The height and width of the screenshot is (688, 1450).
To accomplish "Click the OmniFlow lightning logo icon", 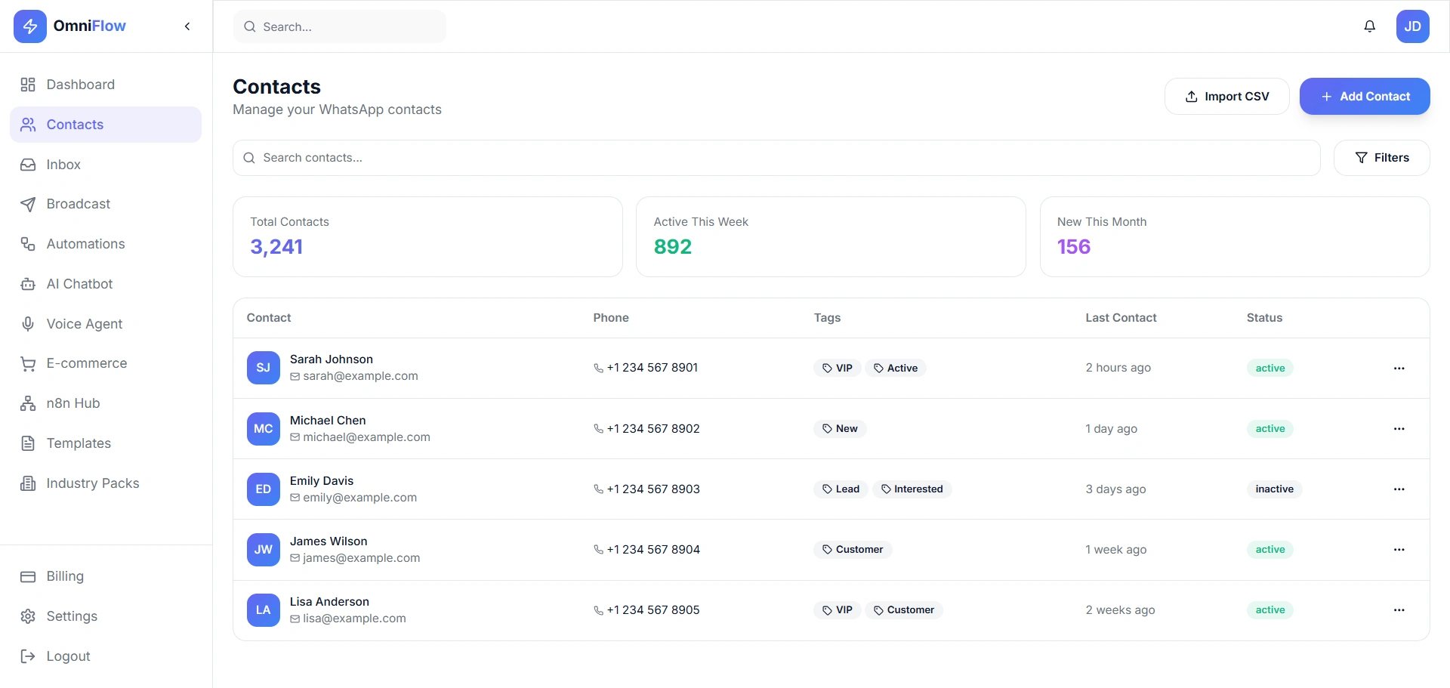I will pos(30,26).
